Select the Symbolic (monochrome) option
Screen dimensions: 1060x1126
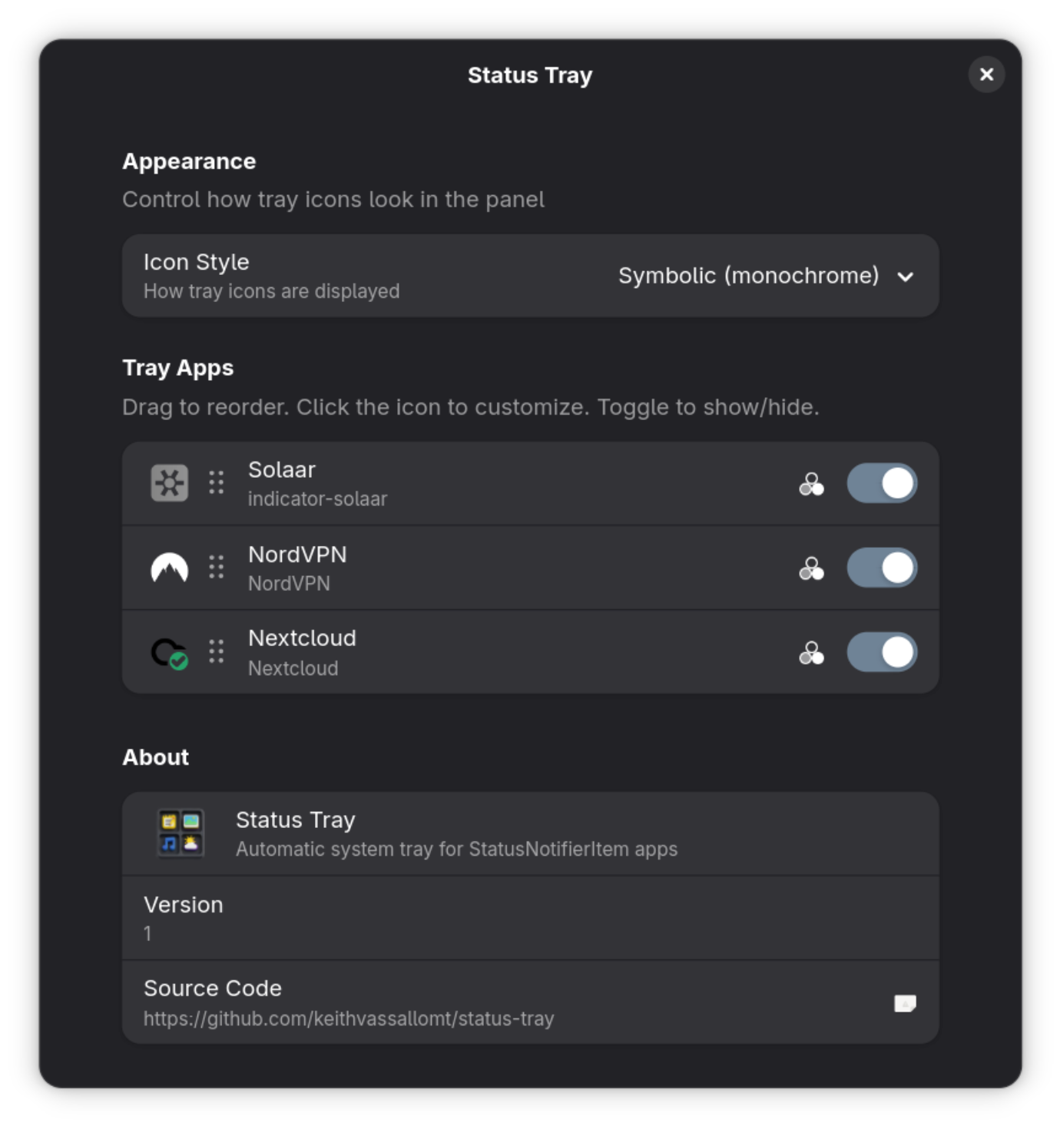(749, 276)
